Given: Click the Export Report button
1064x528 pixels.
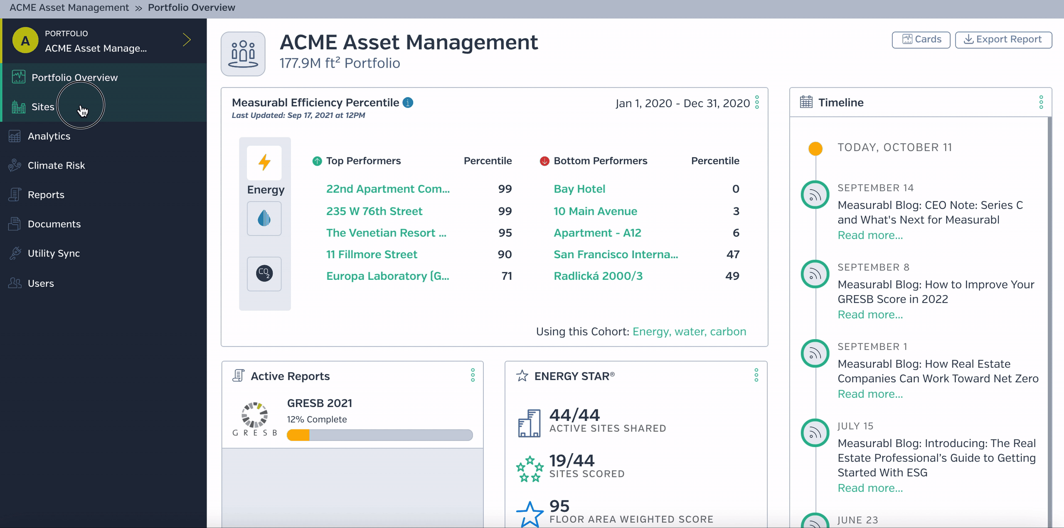Looking at the screenshot, I should coord(1003,39).
